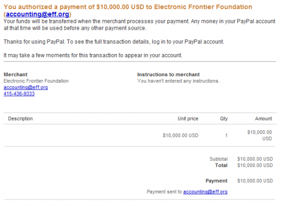Click the quantity value 1

(226, 136)
